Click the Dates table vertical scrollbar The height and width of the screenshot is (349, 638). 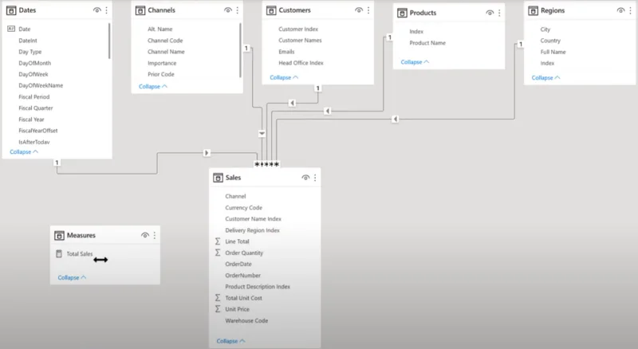(x=109, y=41)
